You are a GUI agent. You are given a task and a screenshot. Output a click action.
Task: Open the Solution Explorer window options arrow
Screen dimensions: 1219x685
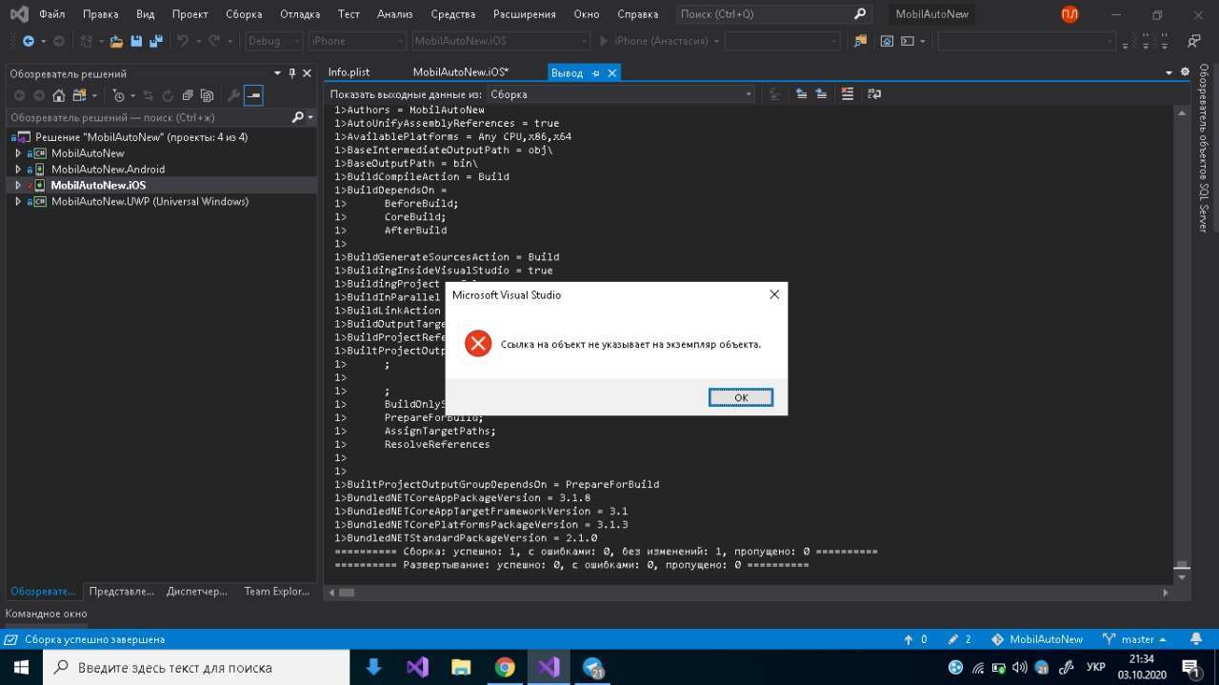(x=277, y=73)
